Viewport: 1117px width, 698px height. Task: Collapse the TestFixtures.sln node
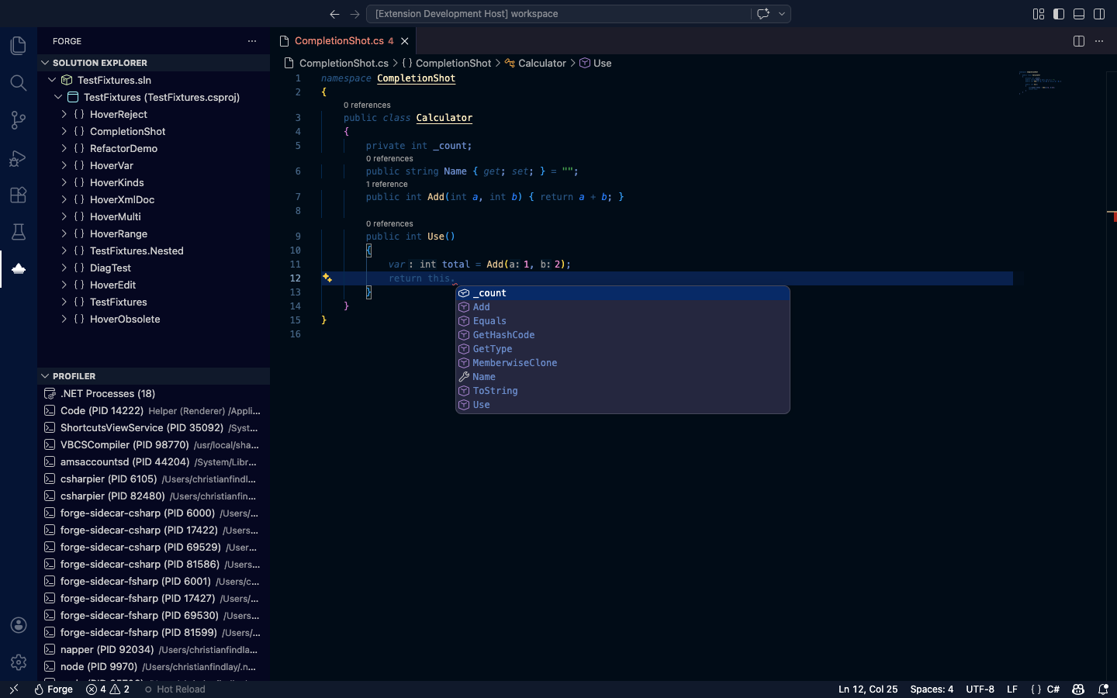[52, 80]
